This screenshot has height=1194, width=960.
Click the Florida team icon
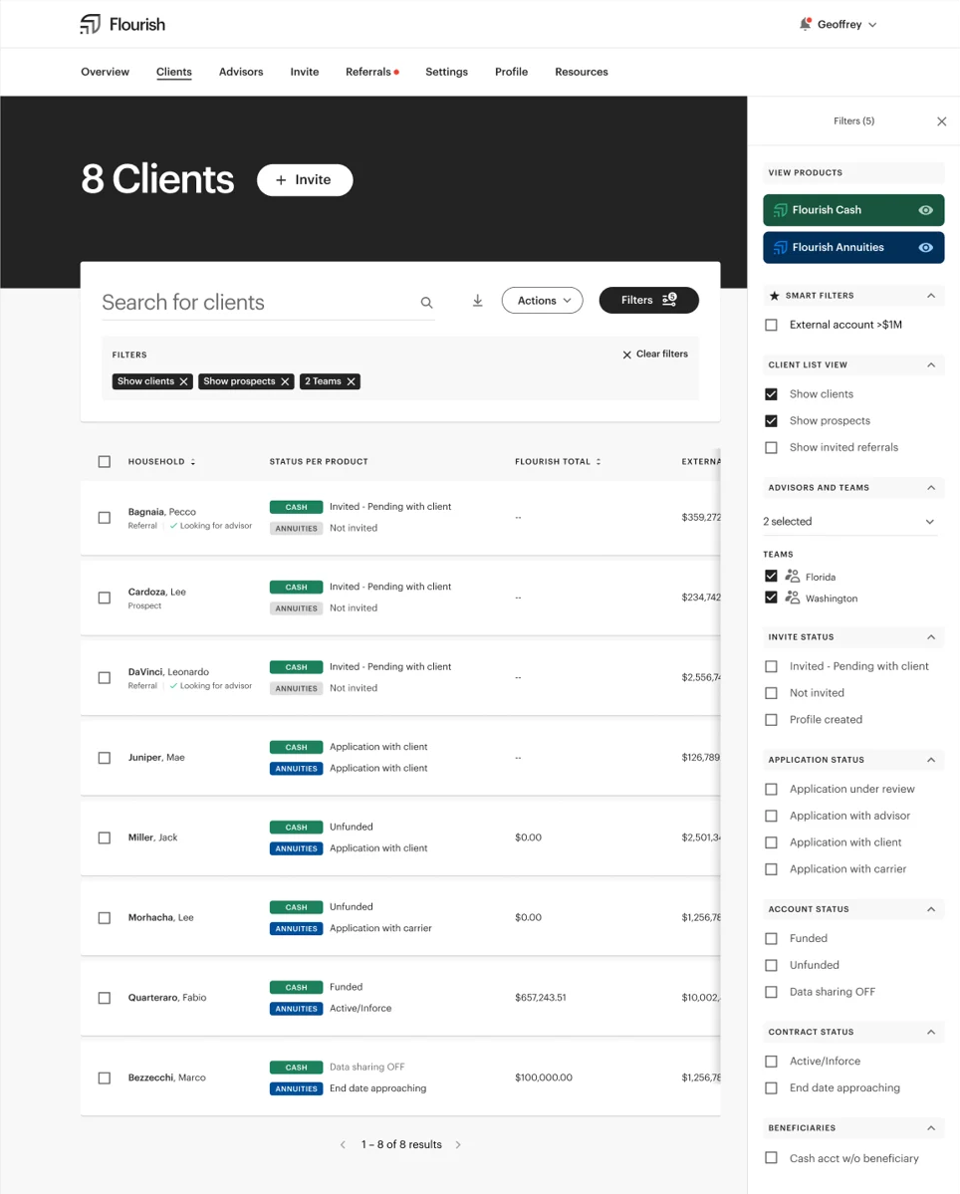[793, 576]
